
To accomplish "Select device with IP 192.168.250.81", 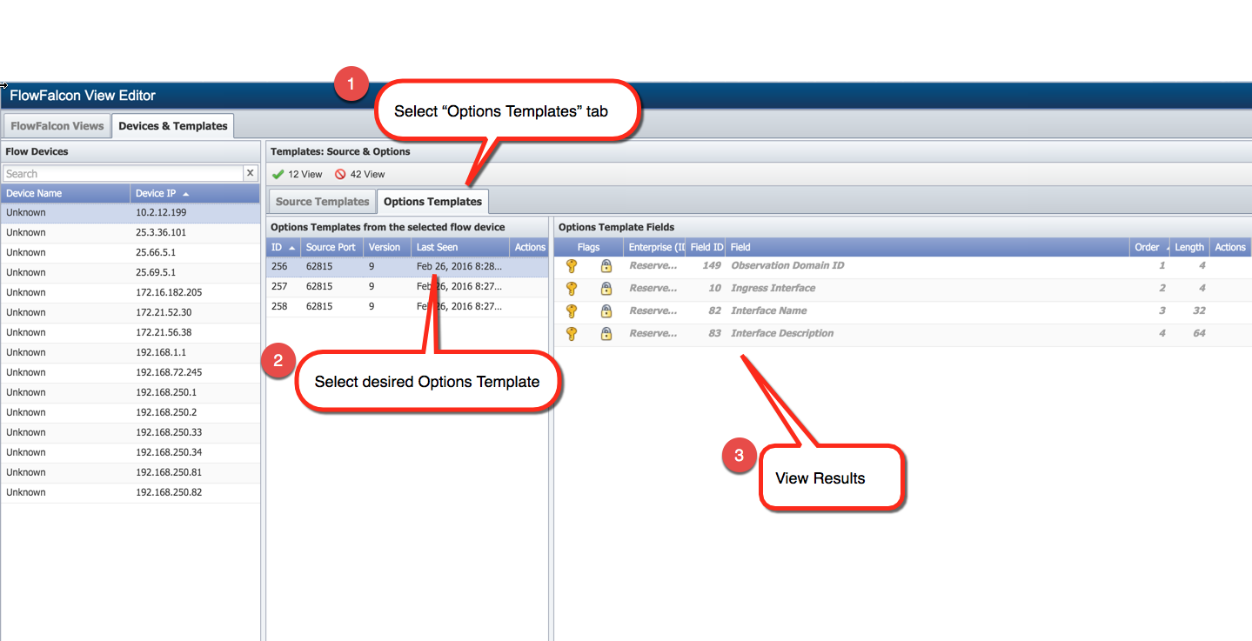I will click(x=131, y=472).
